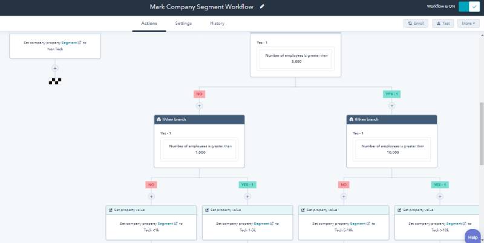The width and height of the screenshot is (484, 243).
Task: Click edit icon on Tech 1-5k Set property card
Action: (x=206, y=210)
